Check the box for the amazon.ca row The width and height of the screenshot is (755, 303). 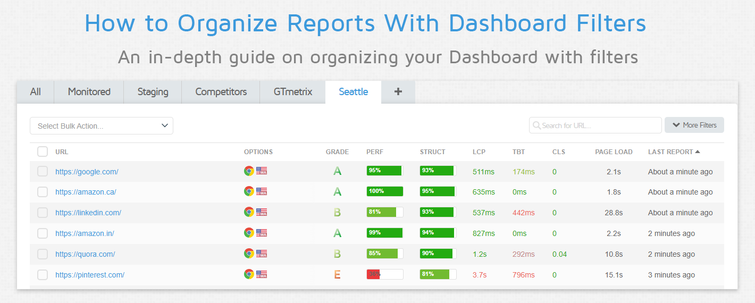(43, 192)
